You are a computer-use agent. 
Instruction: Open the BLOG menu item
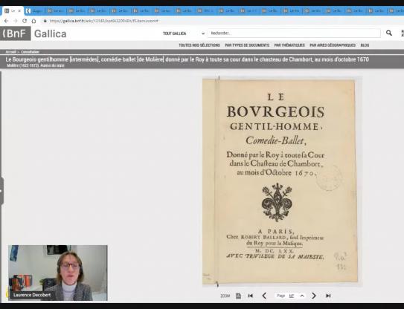pyautogui.click(x=365, y=45)
